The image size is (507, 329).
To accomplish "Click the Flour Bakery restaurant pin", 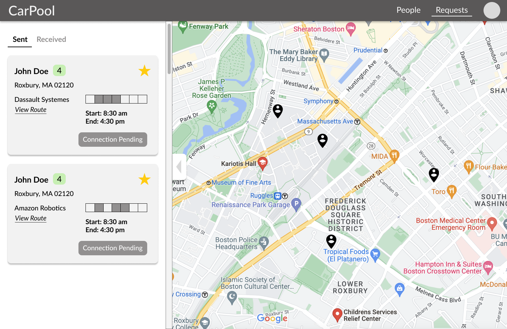I will click(468, 167).
